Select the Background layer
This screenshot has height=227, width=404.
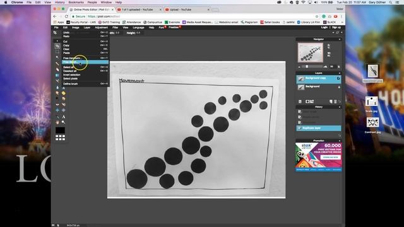pyautogui.click(x=319, y=88)
